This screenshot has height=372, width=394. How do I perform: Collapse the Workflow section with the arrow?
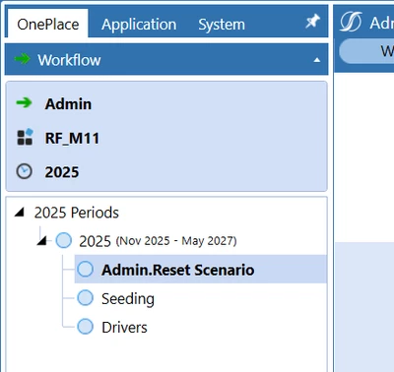point(317,60)
